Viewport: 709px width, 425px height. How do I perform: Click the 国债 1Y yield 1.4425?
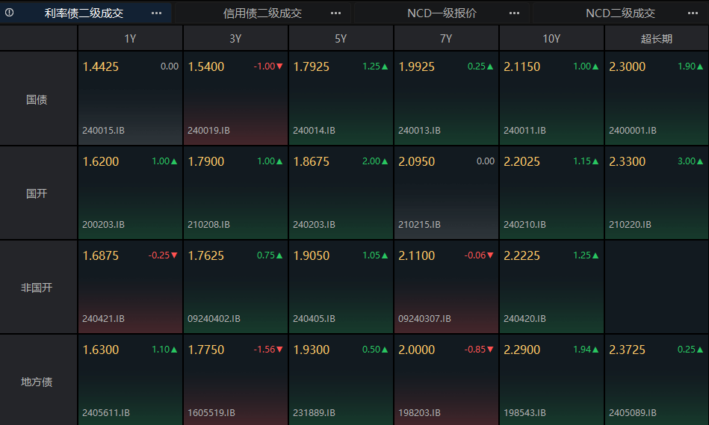[x=100, y=67]
